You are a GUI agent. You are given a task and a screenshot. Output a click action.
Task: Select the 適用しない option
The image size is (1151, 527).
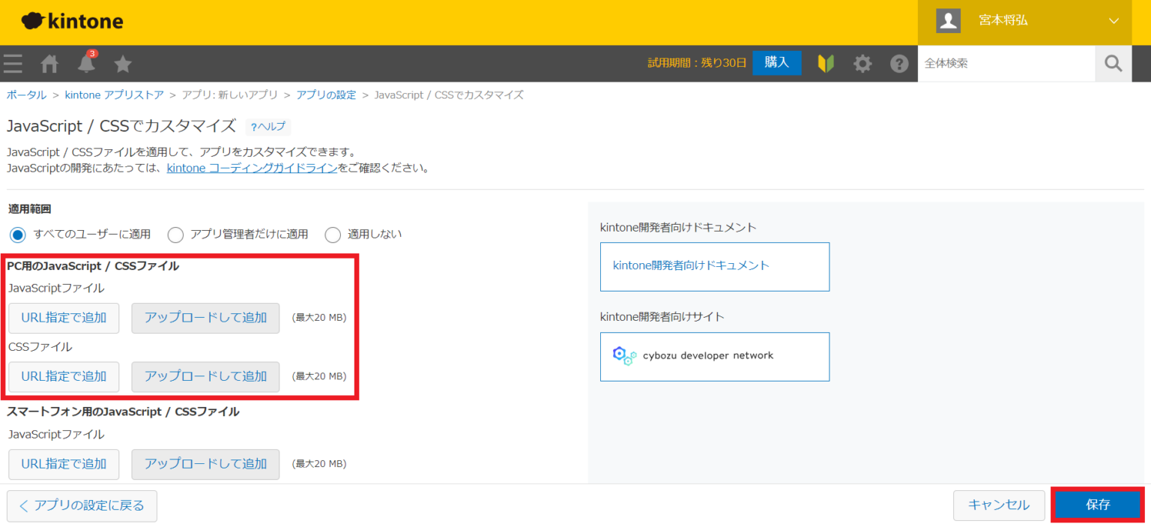coord(333,234)
